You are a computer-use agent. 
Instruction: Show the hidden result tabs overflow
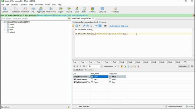click(186, 62)
